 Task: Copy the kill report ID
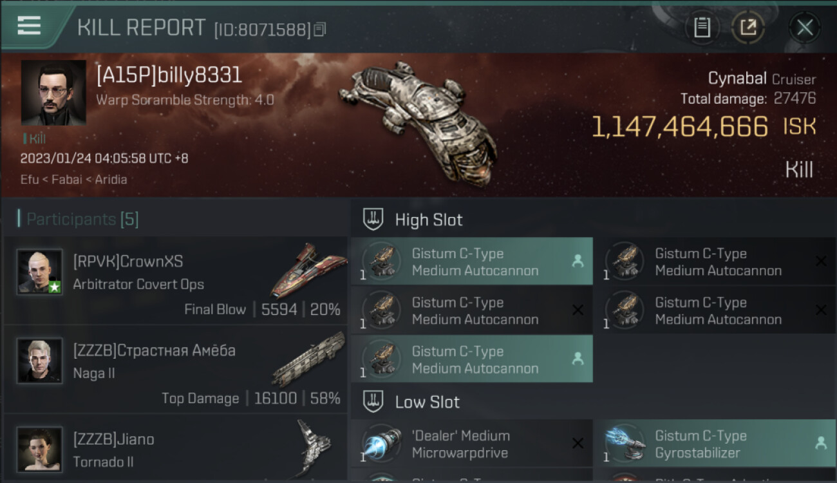point(320,29)
